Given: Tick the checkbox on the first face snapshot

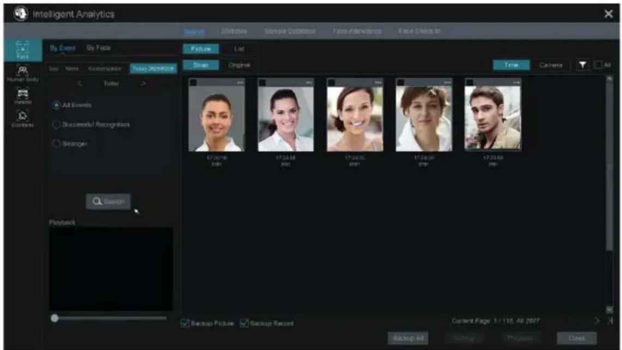Looking at the screenshot, I should click(193, 82).
